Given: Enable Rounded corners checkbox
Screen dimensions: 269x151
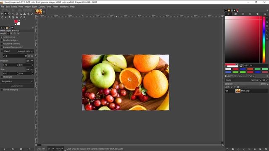Looking at the screenshot, I should tap(2, 44).
